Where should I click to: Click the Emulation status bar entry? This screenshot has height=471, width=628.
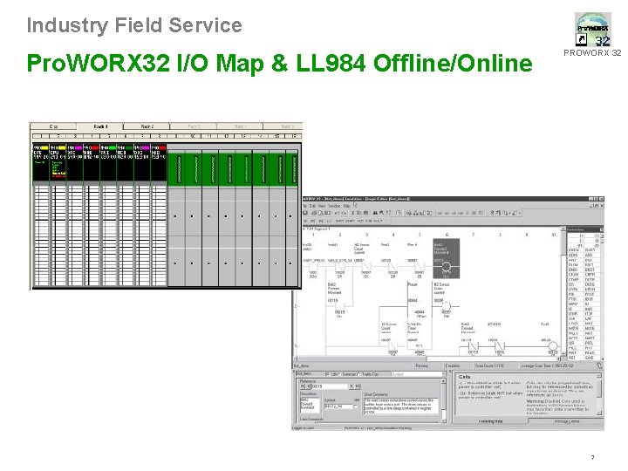[x=453, y=365]
